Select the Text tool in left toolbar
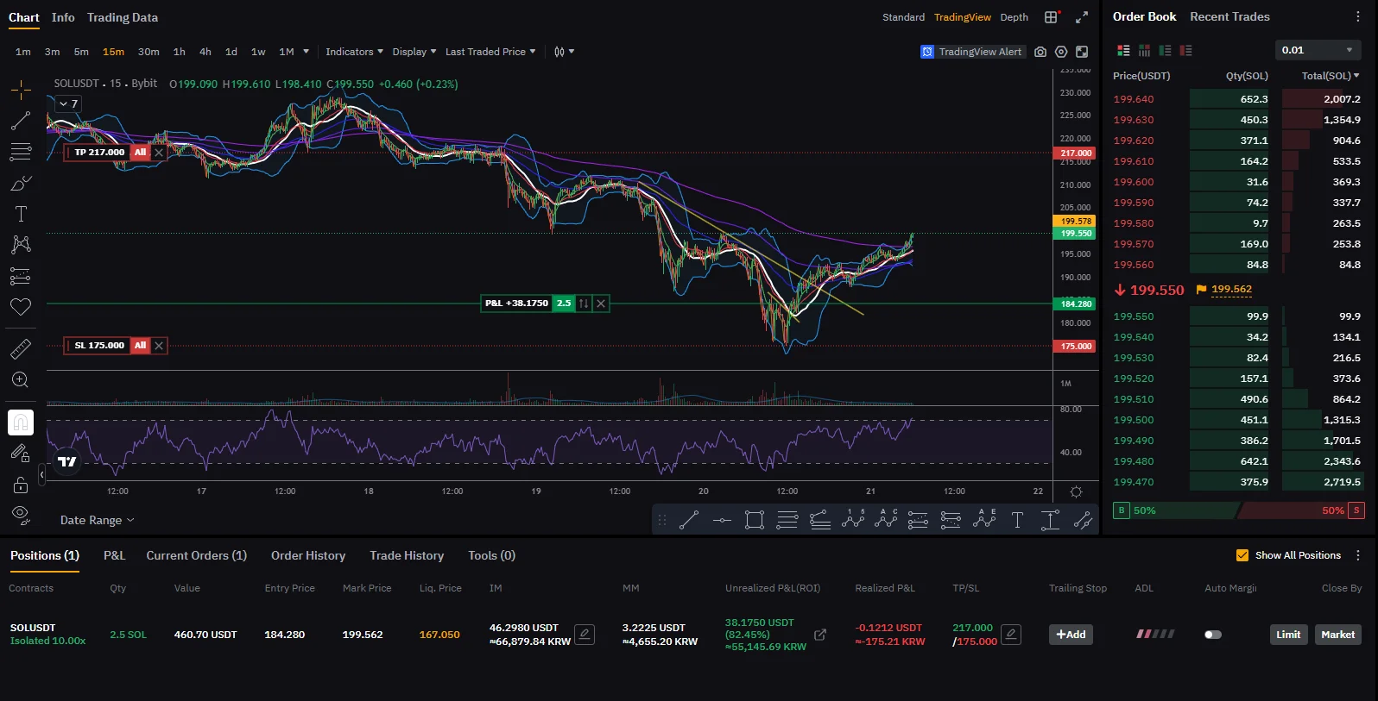This screenshot has height=701, width=1378. coord(21,214)
